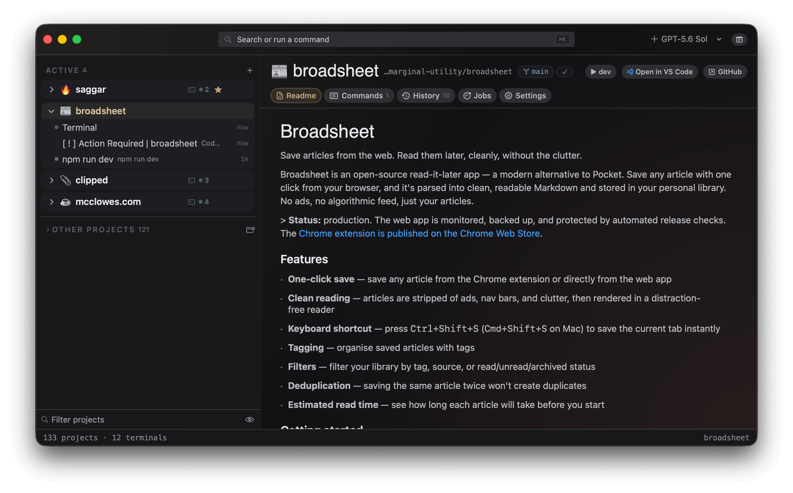
Task: Switch to the Readme tab
Action: [296, 95]
